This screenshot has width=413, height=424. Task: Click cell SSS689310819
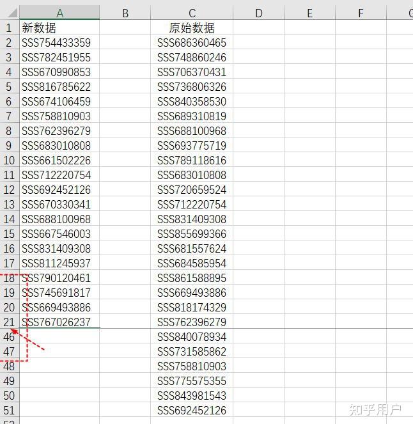192,116
